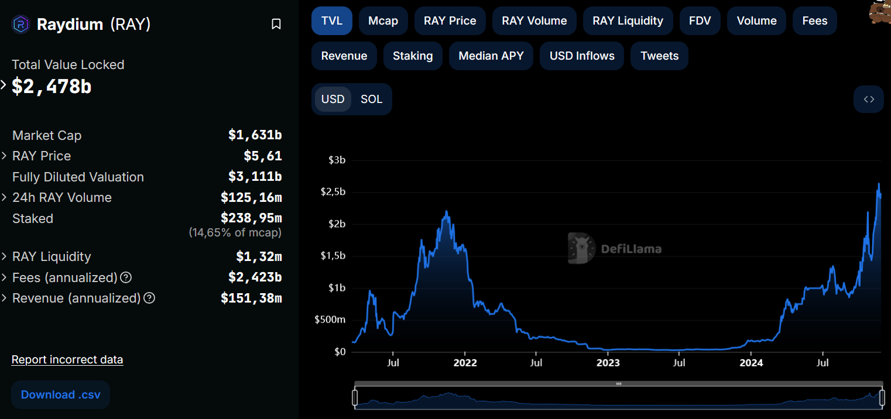Switch to the Mcap tab
This screenshot has height=419, width=891.
[383, 20]
